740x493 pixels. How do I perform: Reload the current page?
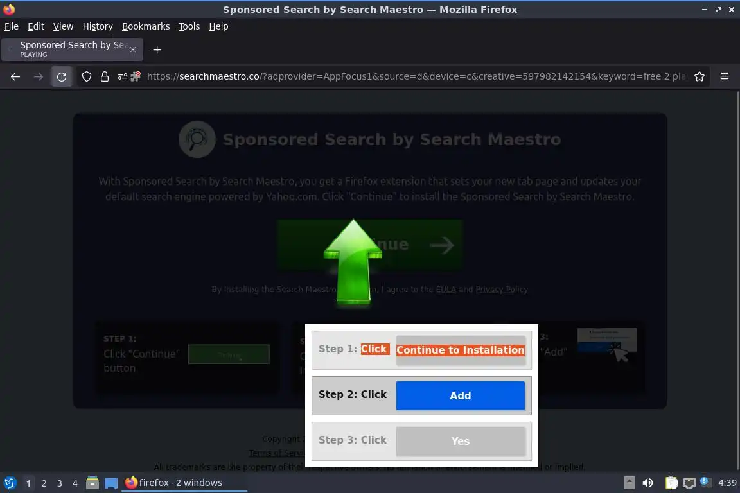coord(62,76)
